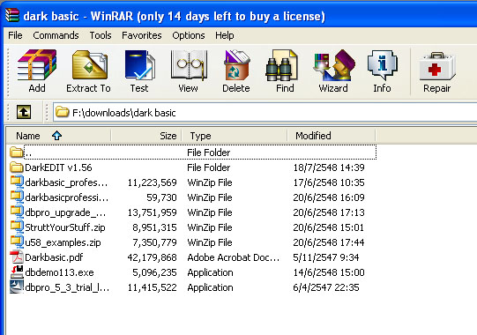Select the Darkbasic.pdf file name

click(54, 257)
